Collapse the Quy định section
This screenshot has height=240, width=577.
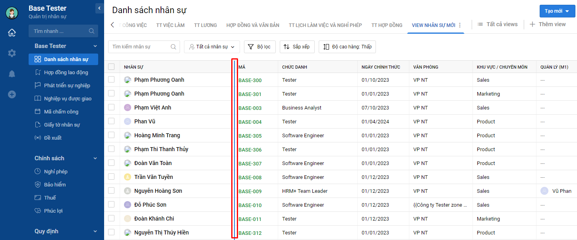pyautogui.click(x=95, y=231)
